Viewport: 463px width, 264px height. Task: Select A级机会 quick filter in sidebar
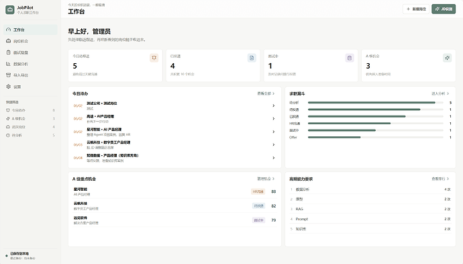(30, 118)
